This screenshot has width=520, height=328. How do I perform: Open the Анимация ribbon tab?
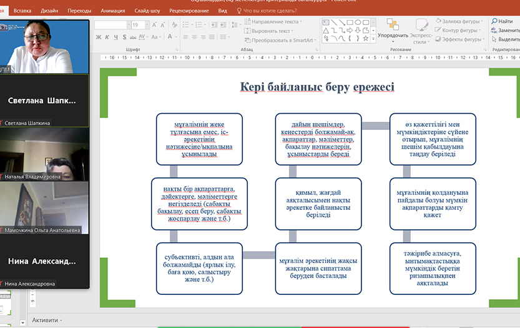click(x=112, y=11)
